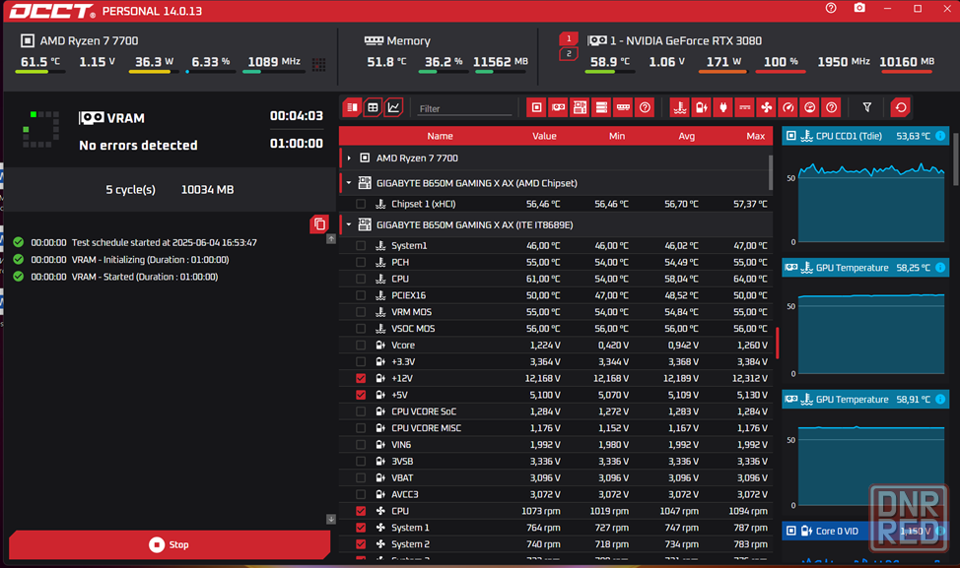This screenshot has height=568, width=960.
Task: Uncheck the +12V sensor checkbox
Action: (361, 378)
